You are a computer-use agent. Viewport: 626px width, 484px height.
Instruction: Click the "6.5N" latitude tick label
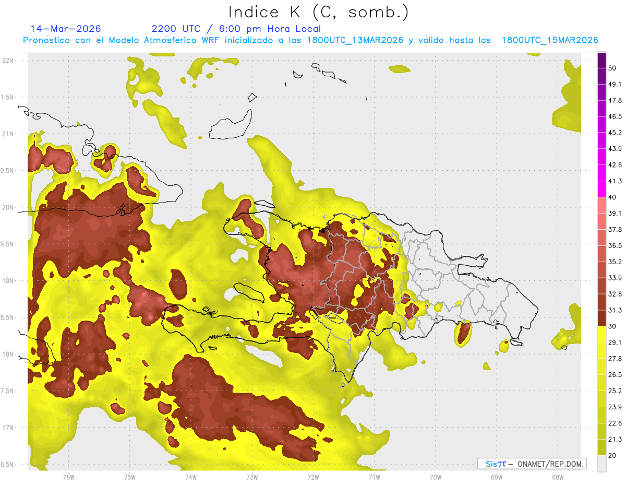[x=7, y=464]
